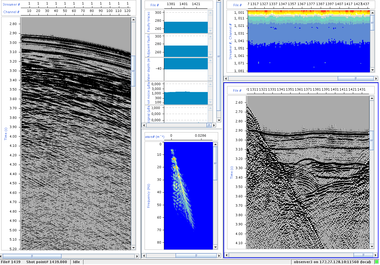The height and width of the screenshot is (265, 380).
Task: Click the 'wave# (m⁻¹)' axis label
Action: point(154,136)
